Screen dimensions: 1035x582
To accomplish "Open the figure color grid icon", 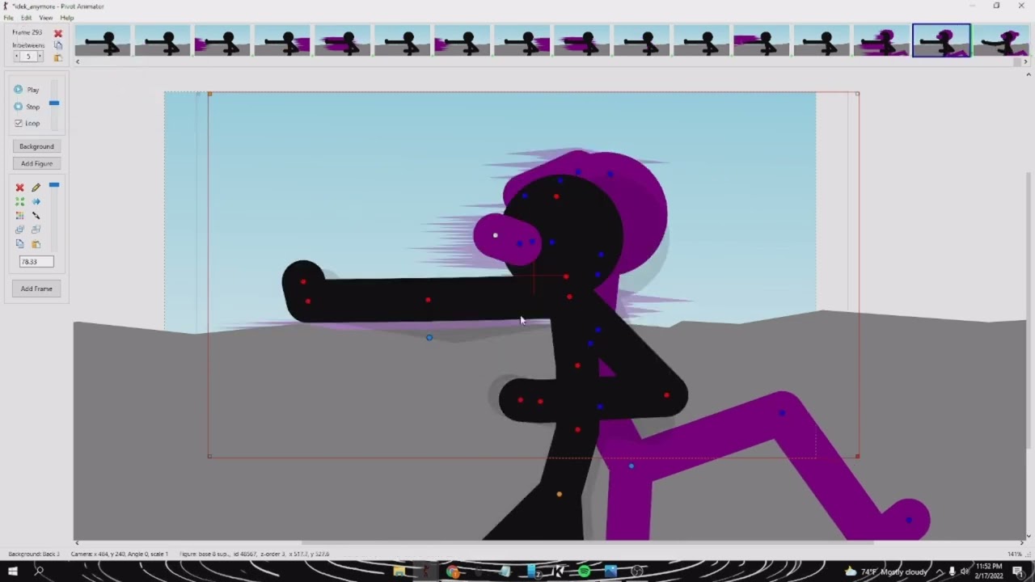I will coord(19,216).
